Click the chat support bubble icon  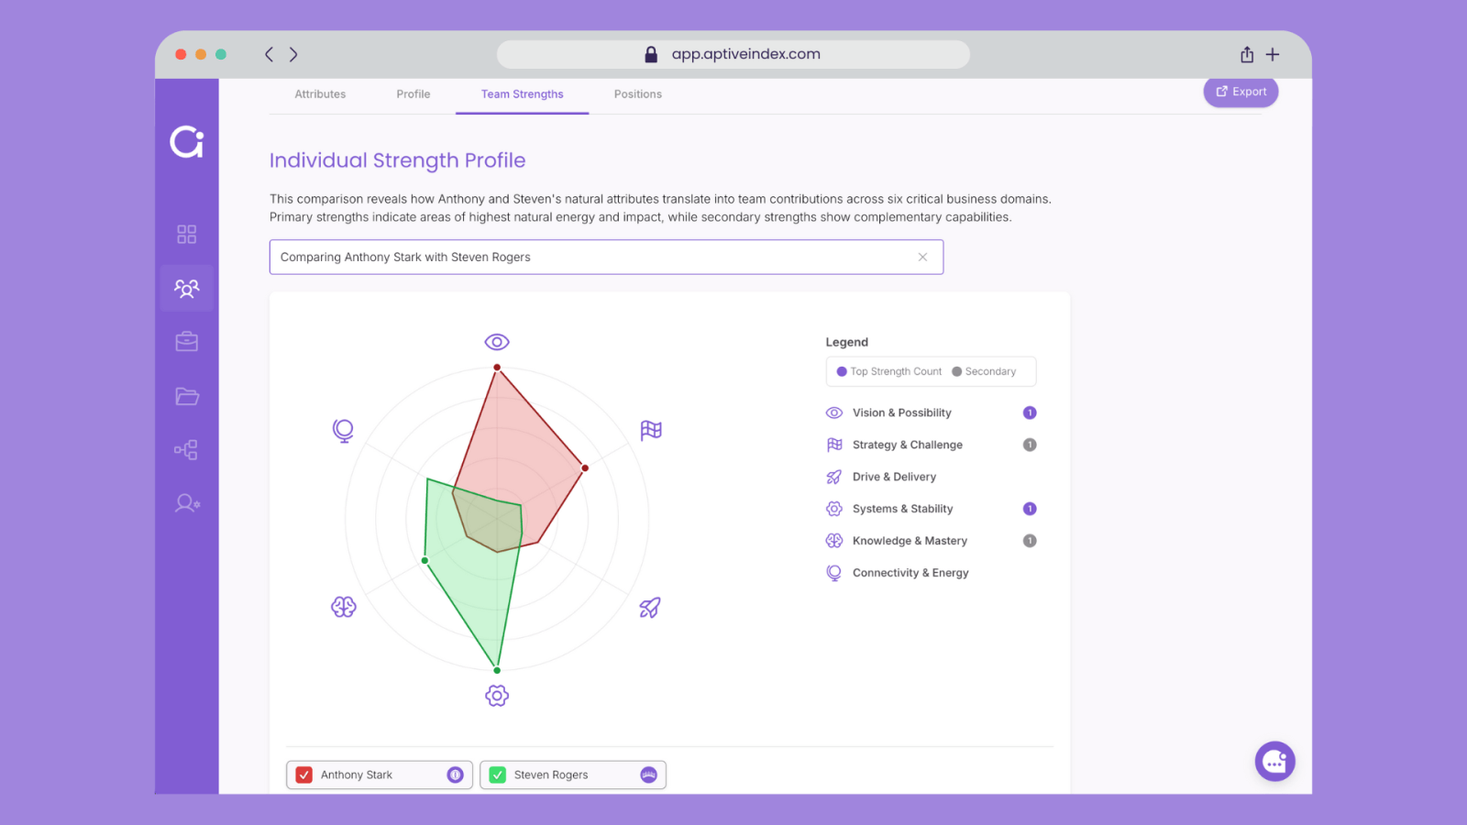(x=1274, y=761)
